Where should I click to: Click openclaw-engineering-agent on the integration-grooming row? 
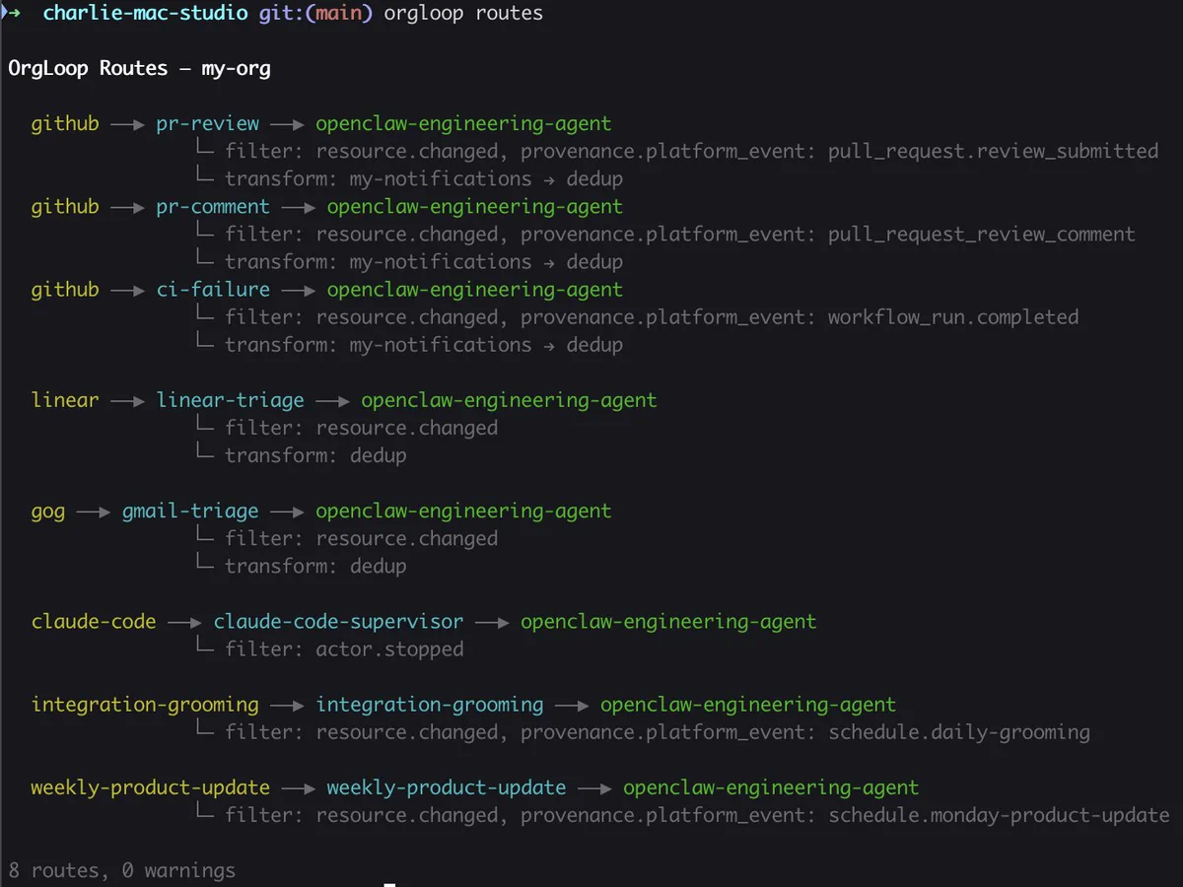coord(748,705)
